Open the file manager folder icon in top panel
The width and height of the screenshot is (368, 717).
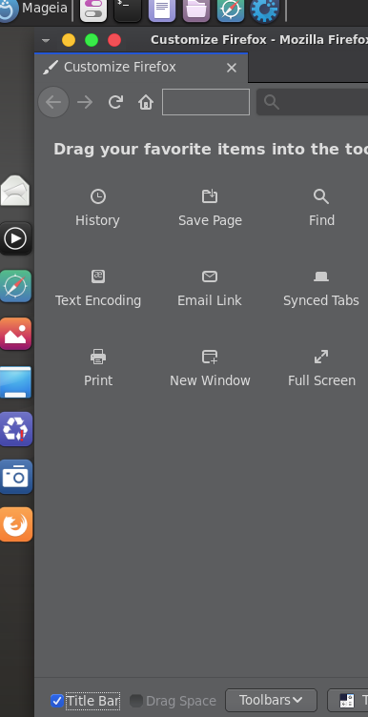[x=196, y=10]
